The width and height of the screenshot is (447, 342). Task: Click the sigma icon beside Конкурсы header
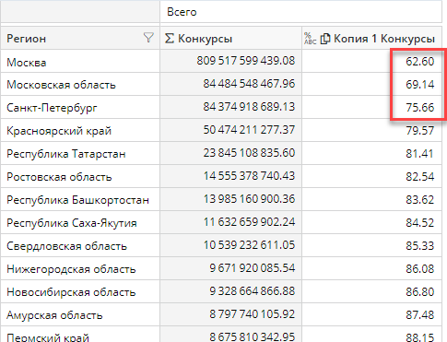tap(169, 39)
